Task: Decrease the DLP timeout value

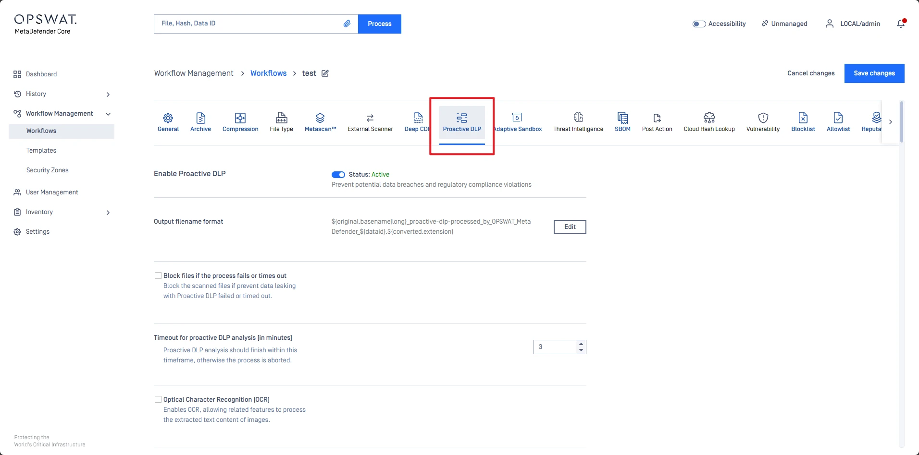Action: tap(581, 350)
